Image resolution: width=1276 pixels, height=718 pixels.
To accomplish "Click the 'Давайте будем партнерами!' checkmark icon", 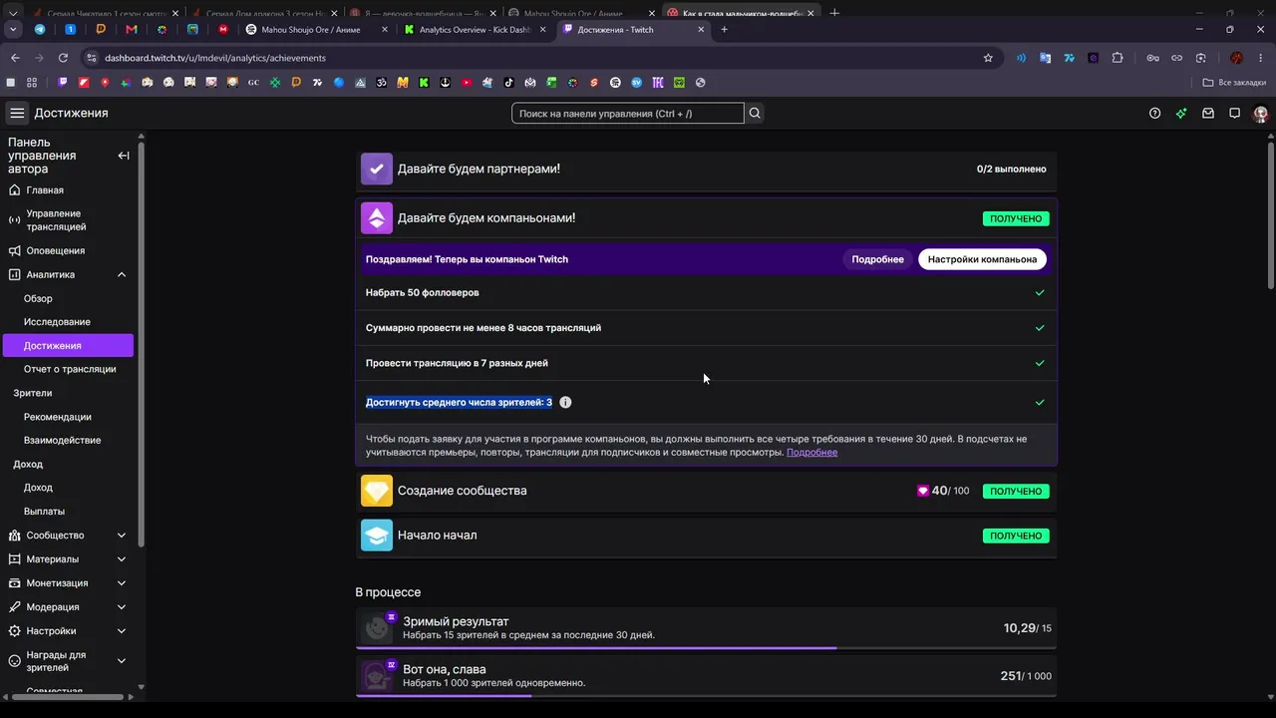I will coord(377,170).
